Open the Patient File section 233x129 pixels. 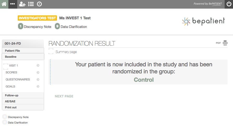coord(12,51)
